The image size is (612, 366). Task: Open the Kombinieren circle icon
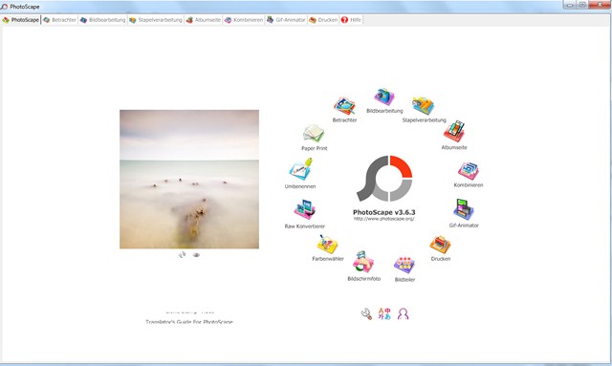pos(469,170)
